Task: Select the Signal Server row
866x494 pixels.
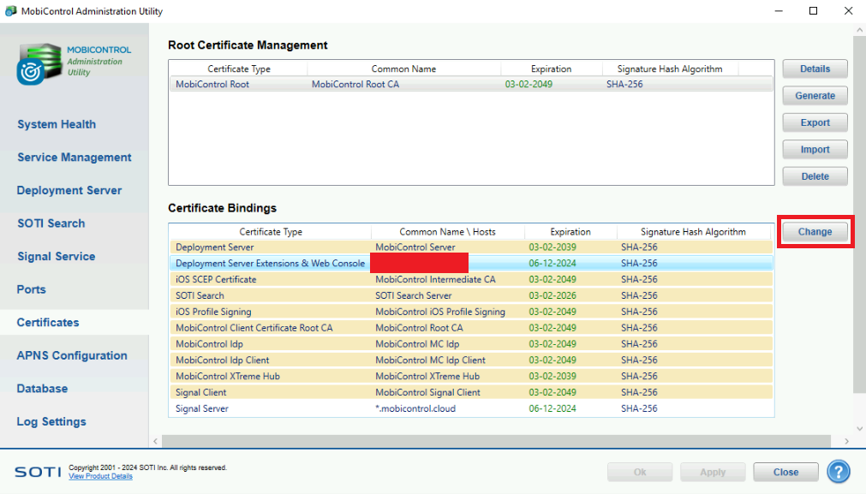Action: pyautogui.click(x=471, y=408)
